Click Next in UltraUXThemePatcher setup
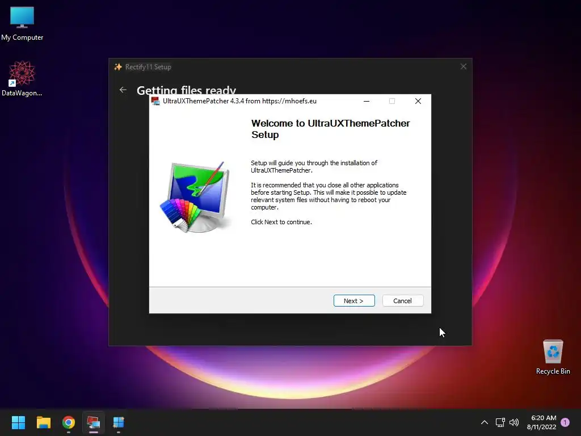Viewport: 581px width, 436px height. tap(354, 301)
